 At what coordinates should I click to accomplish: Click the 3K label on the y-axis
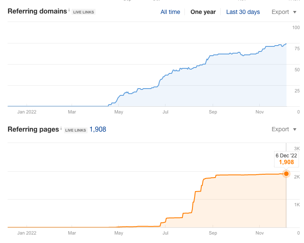click(296, 148)
